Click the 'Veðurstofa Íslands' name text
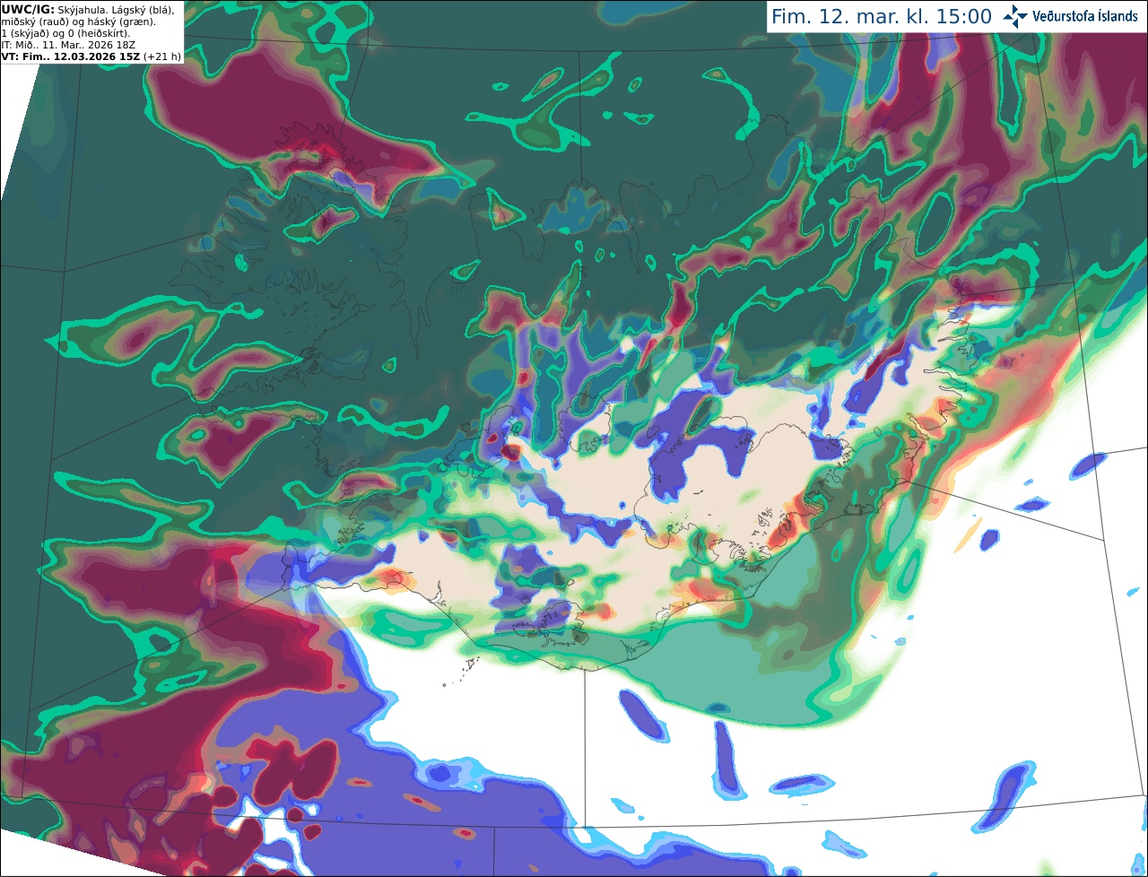The height and width of the screenshot is (877, 1148). (x=1085, y=16)
